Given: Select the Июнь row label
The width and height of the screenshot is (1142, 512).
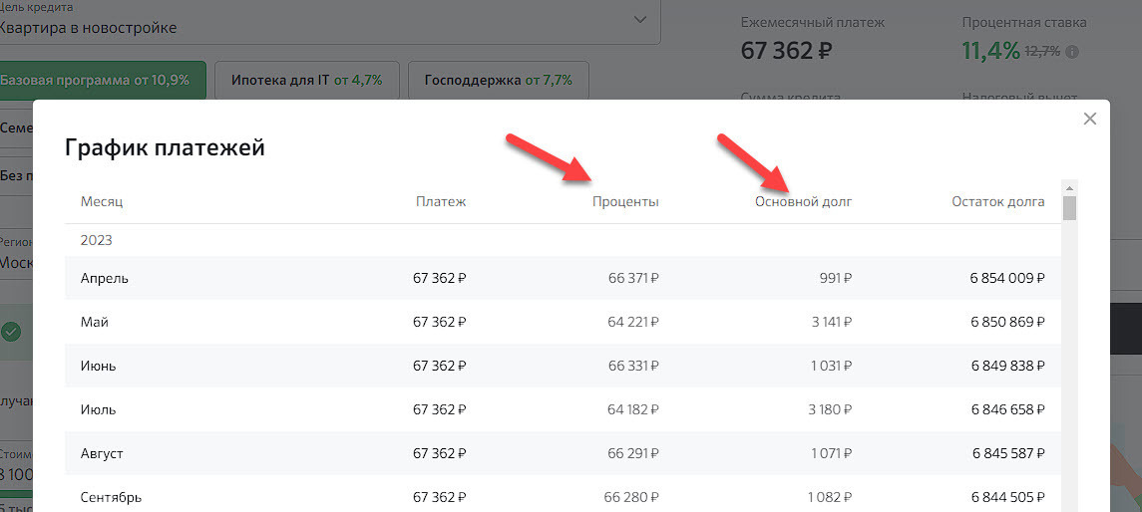Looking at the screenshot, I should [99, 366].
